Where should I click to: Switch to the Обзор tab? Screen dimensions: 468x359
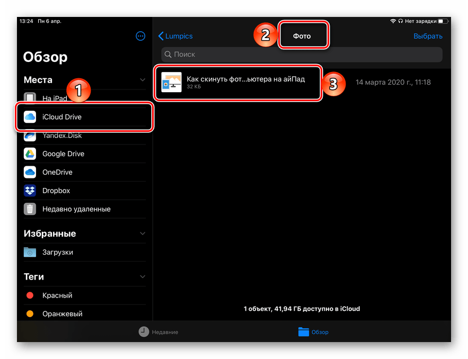313,332
